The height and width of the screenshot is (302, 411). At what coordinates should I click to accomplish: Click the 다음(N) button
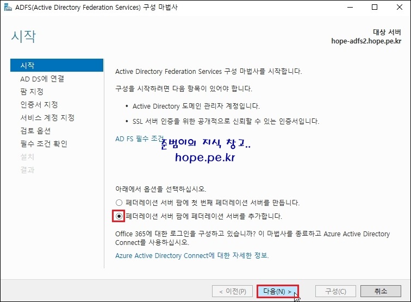tap(277, 291)
